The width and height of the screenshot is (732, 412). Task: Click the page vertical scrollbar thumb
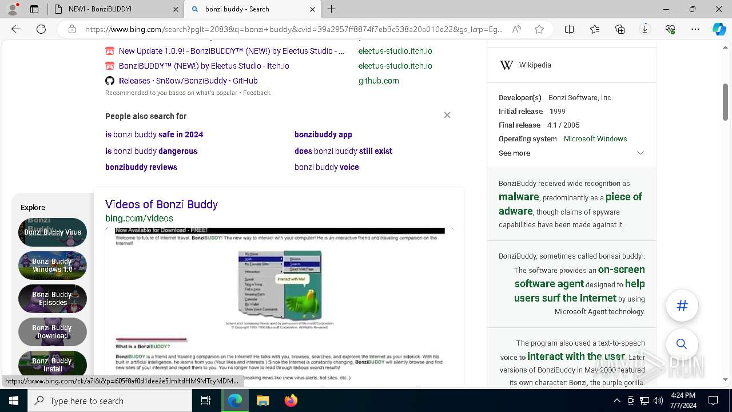[x=726, y=102]
